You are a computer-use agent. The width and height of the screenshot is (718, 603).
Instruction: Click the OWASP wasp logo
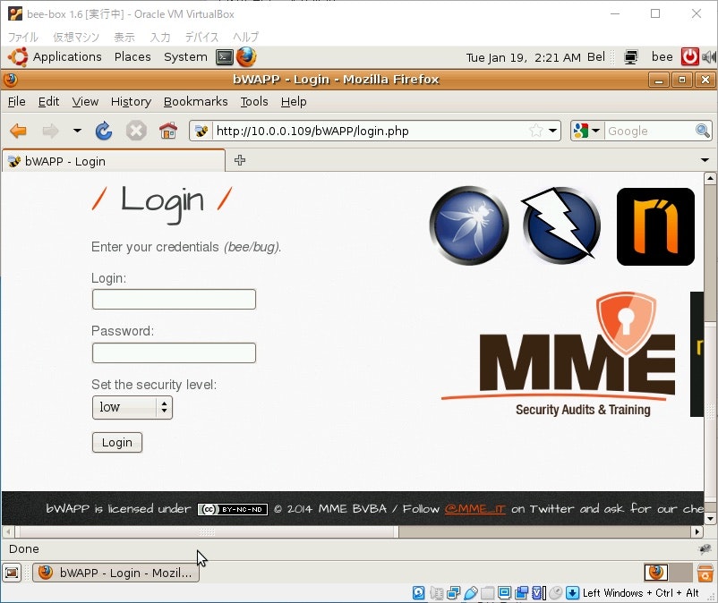click(x=469, y=225)
